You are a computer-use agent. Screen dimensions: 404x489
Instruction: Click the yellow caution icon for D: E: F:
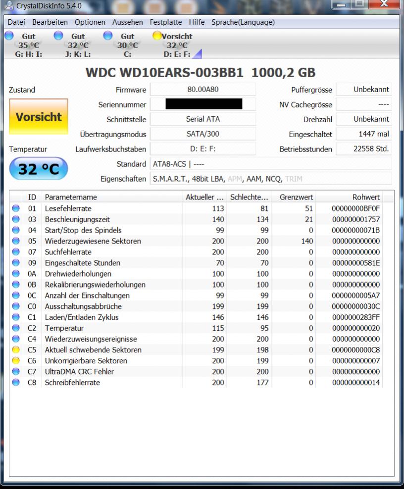pyautogui.click(x=157, y=36)
